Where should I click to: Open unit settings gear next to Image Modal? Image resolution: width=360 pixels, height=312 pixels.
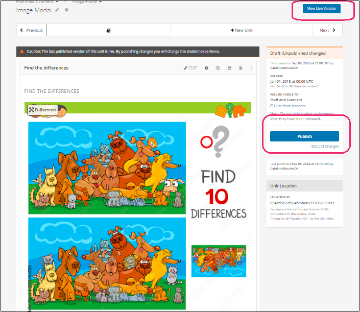pyautogui.click(x=66, y=10)
